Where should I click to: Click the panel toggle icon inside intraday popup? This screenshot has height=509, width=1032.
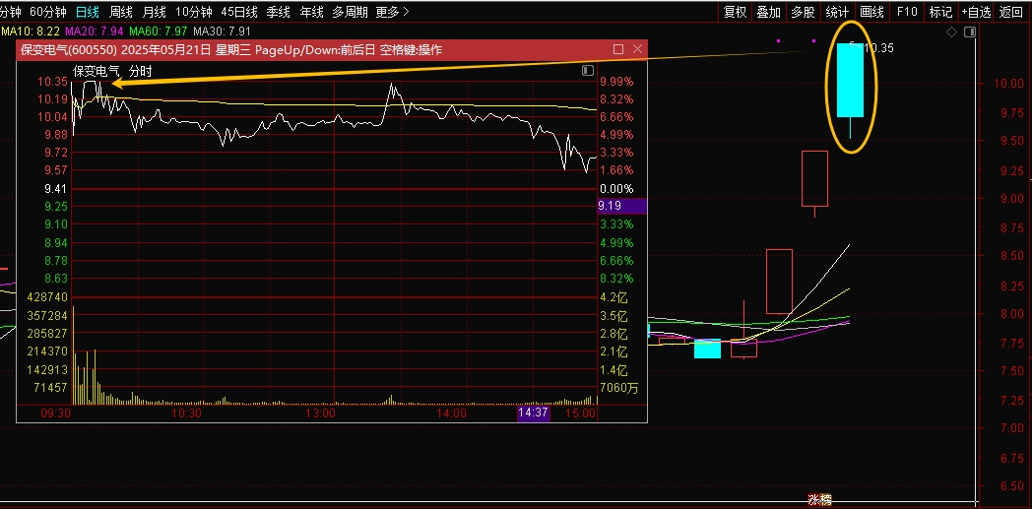(x=588, y=70)
